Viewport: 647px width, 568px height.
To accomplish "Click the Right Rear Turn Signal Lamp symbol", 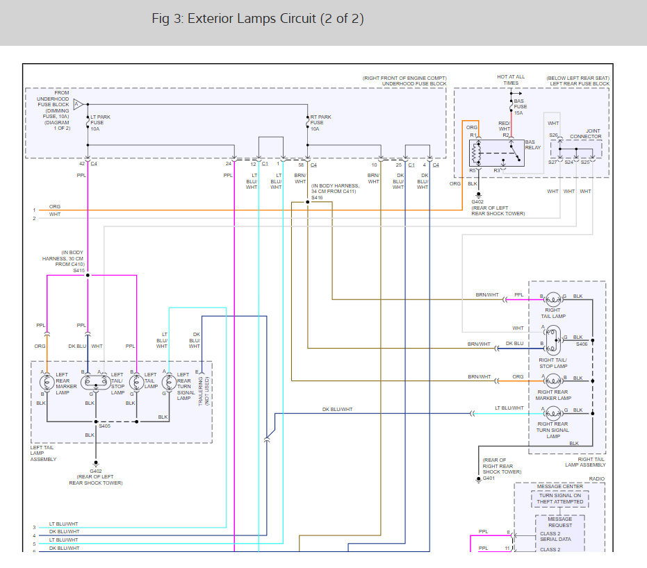I will pos(553,413).
